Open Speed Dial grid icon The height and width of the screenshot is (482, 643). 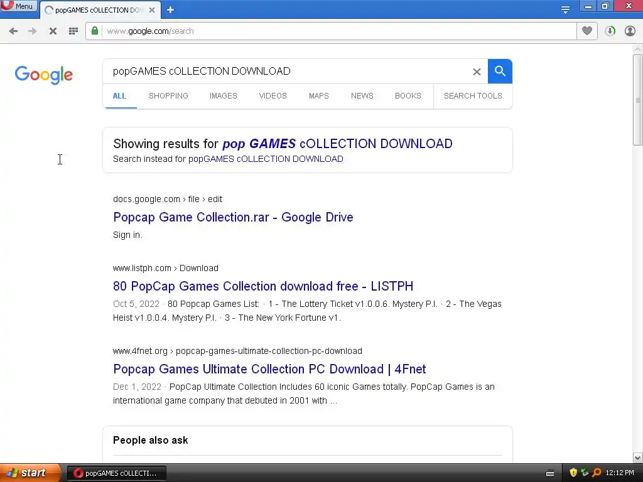tap(73, 31)
